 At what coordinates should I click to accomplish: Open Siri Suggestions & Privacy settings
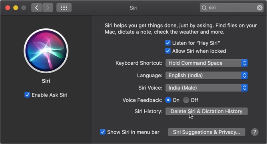click(207, 132)
